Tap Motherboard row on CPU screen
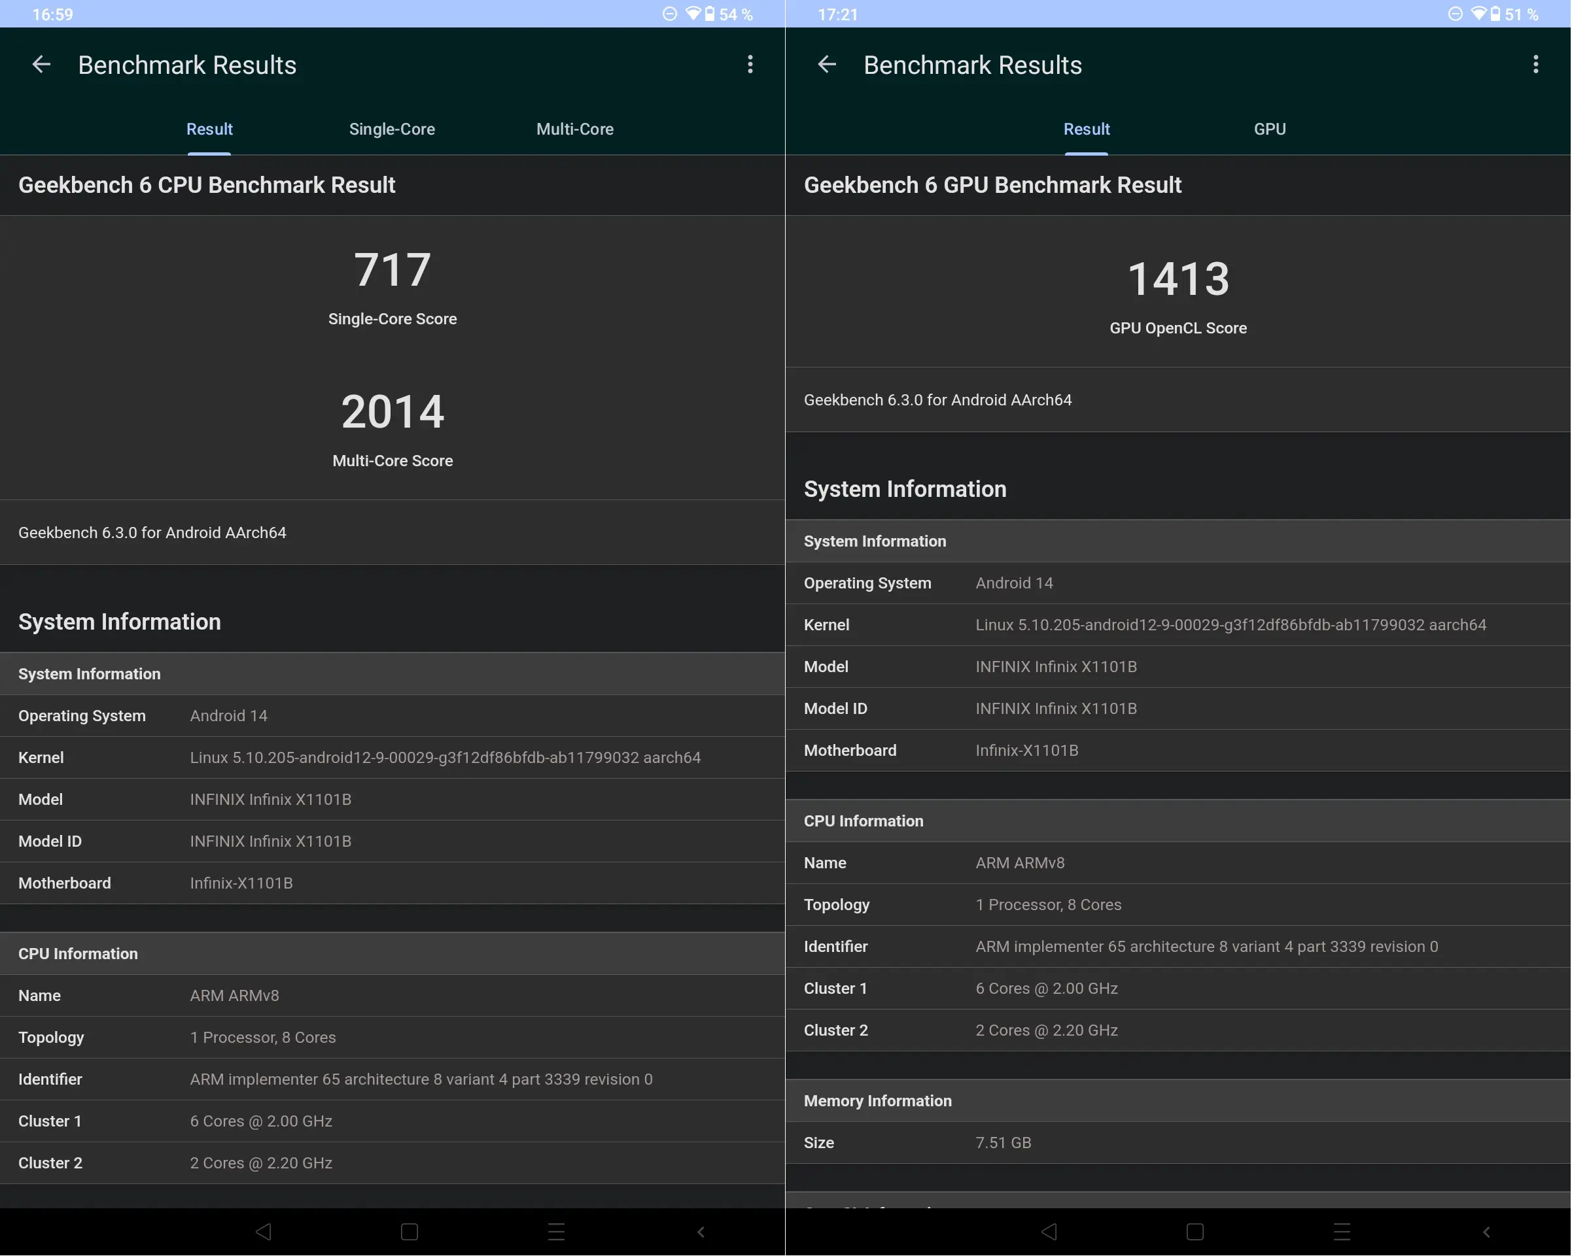 coord(393,883)
